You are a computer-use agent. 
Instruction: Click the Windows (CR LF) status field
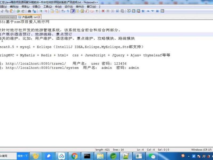pyautogui.click(x=201, y=150)
